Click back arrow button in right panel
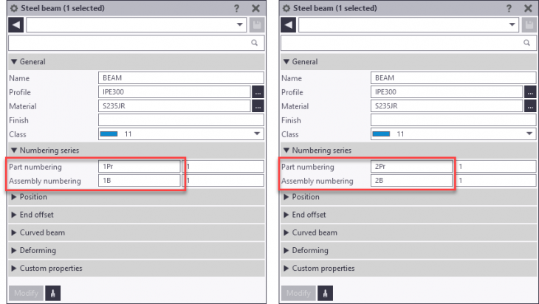 tap(288, 25)
